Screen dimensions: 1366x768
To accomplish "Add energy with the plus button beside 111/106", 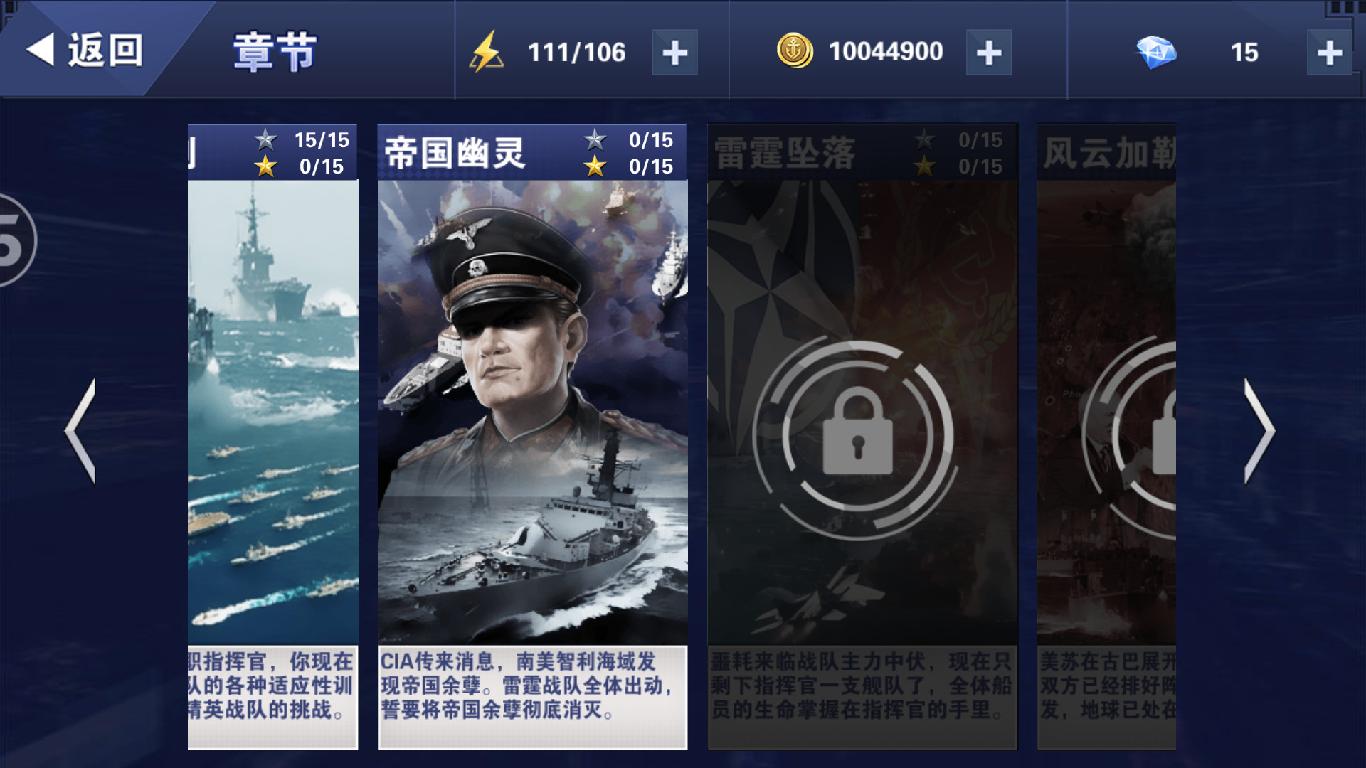I will (674, 53).
